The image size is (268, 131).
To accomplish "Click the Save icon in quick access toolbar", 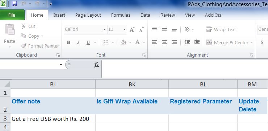I will point(14,4).
